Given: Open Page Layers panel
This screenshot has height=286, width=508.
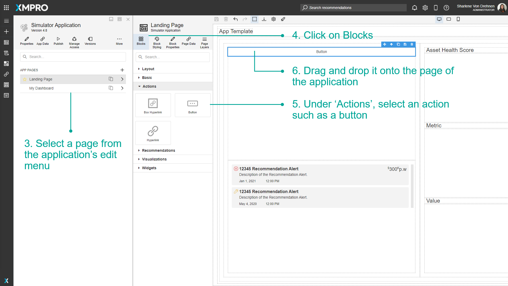Looking at the screenshot, I should tap(204, 42).
